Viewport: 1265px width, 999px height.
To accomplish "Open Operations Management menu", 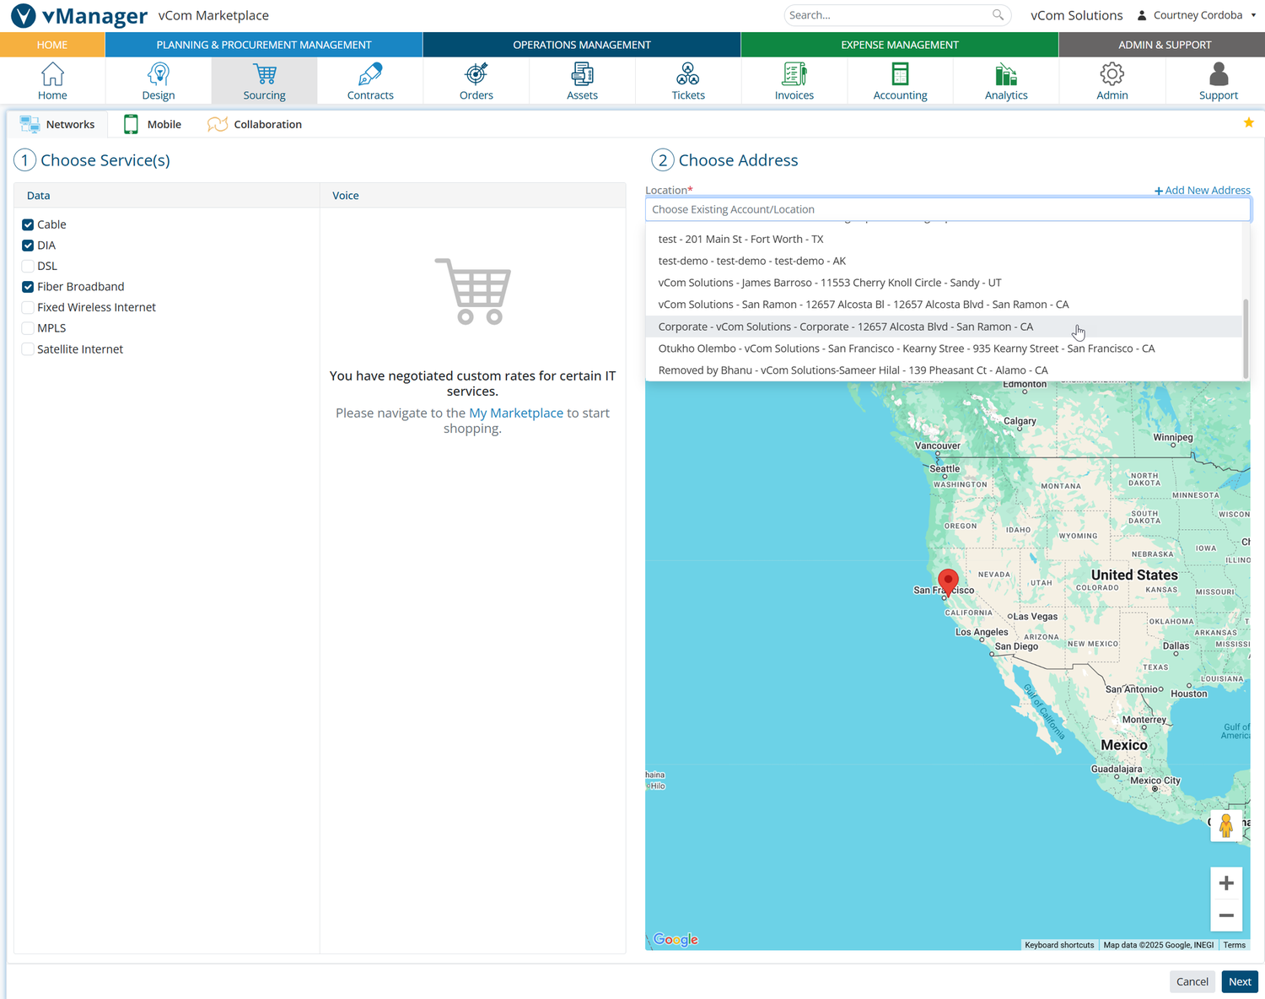I will (x=582, y=45).
